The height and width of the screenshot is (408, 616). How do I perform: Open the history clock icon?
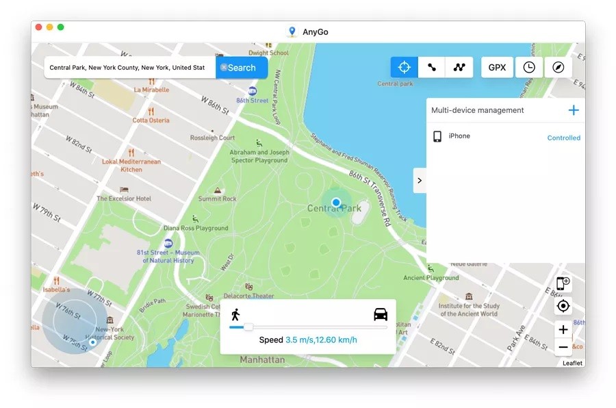point(529,67)
